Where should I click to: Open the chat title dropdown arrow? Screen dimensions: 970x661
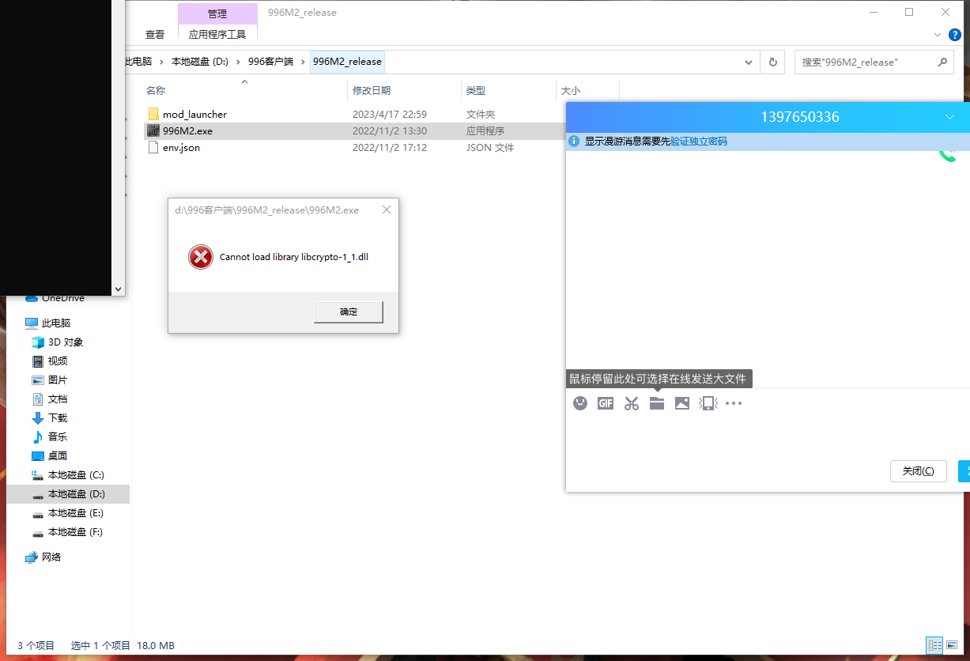[x=949, y=117]
